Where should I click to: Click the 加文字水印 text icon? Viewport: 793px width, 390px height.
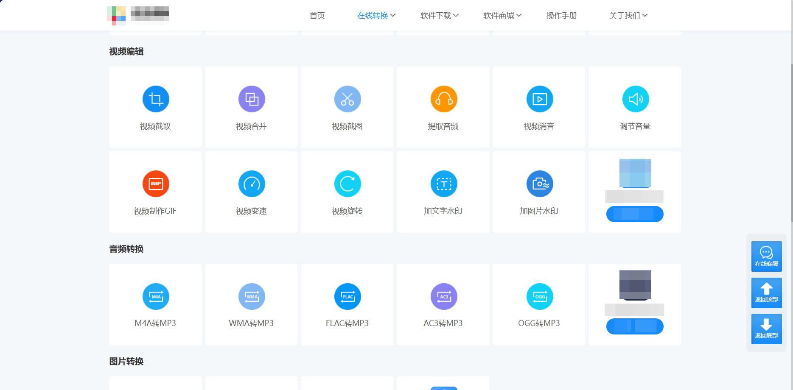[444, 184]
